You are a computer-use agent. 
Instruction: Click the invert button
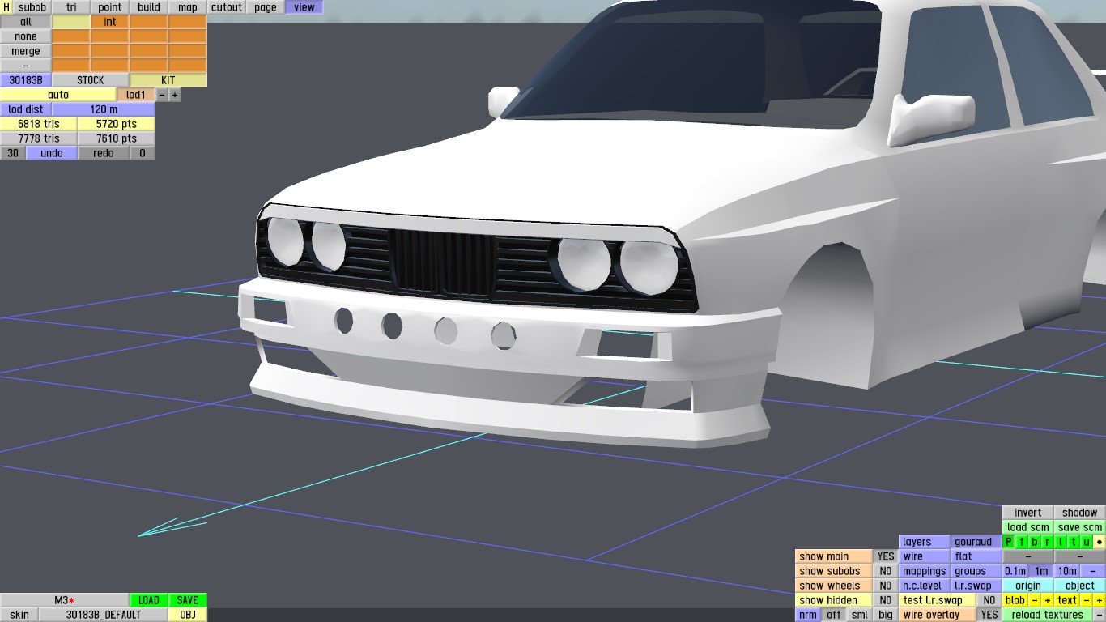pos(1028,513)
